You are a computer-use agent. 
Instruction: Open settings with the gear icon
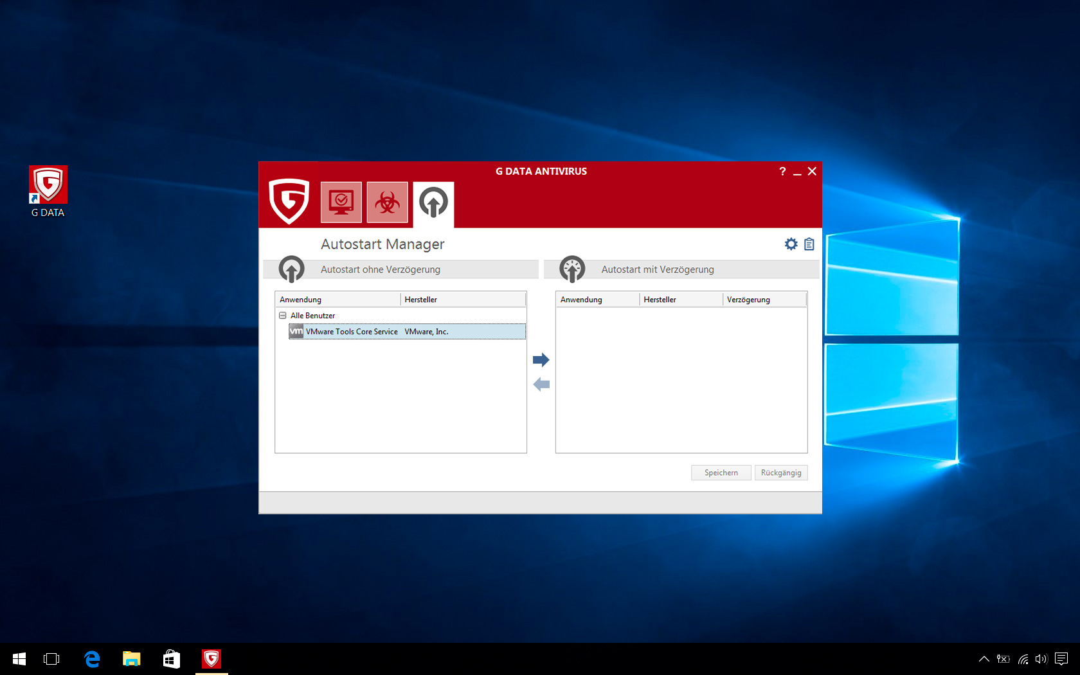[x=791, y=244]
